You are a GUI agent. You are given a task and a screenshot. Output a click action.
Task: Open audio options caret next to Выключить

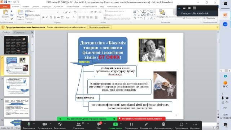click(x=34, y=123)
